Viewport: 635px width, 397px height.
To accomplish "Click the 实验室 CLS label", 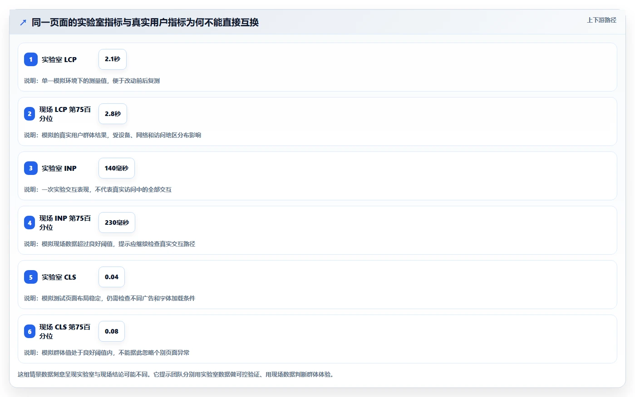I will [59, 277].
